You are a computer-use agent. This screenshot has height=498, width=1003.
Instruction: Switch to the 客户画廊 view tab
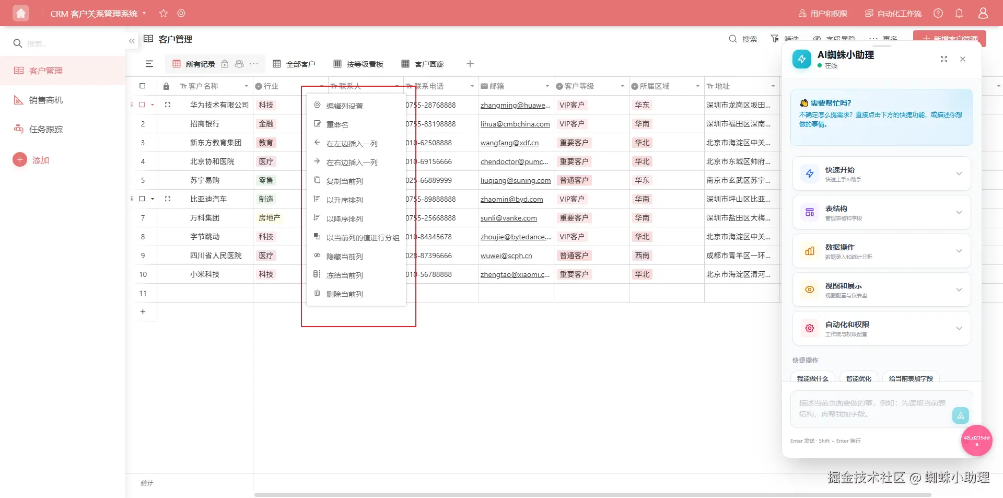[x=423, y=64]
